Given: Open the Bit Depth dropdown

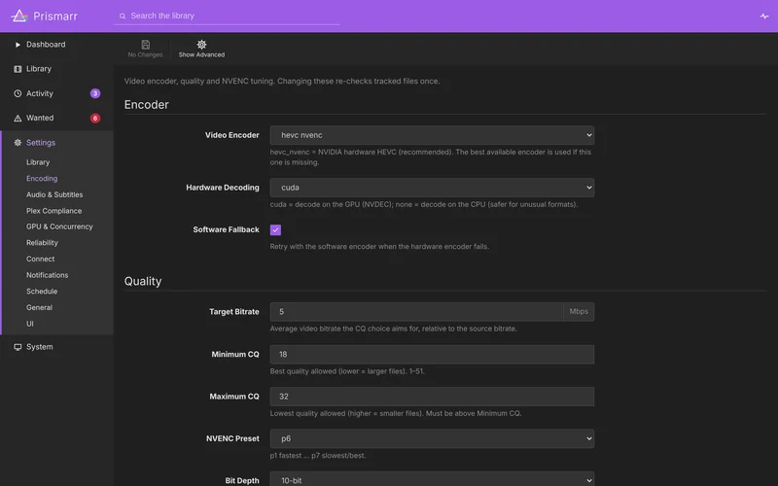Looking at the screenshot, I should click(432, 479).
